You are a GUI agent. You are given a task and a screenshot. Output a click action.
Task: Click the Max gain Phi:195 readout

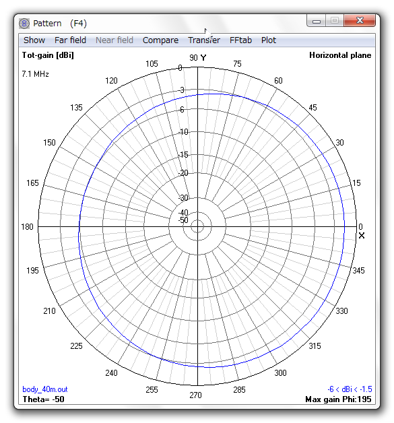click(x=338, y=399)
